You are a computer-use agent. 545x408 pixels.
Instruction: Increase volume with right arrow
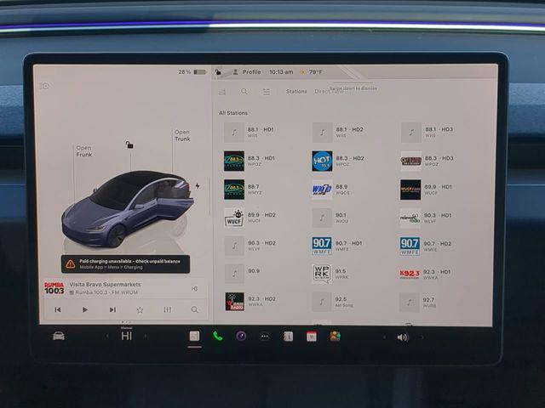pos(422,337)
